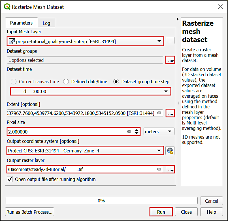Clear the Pixel size value

tap(129, 131)
